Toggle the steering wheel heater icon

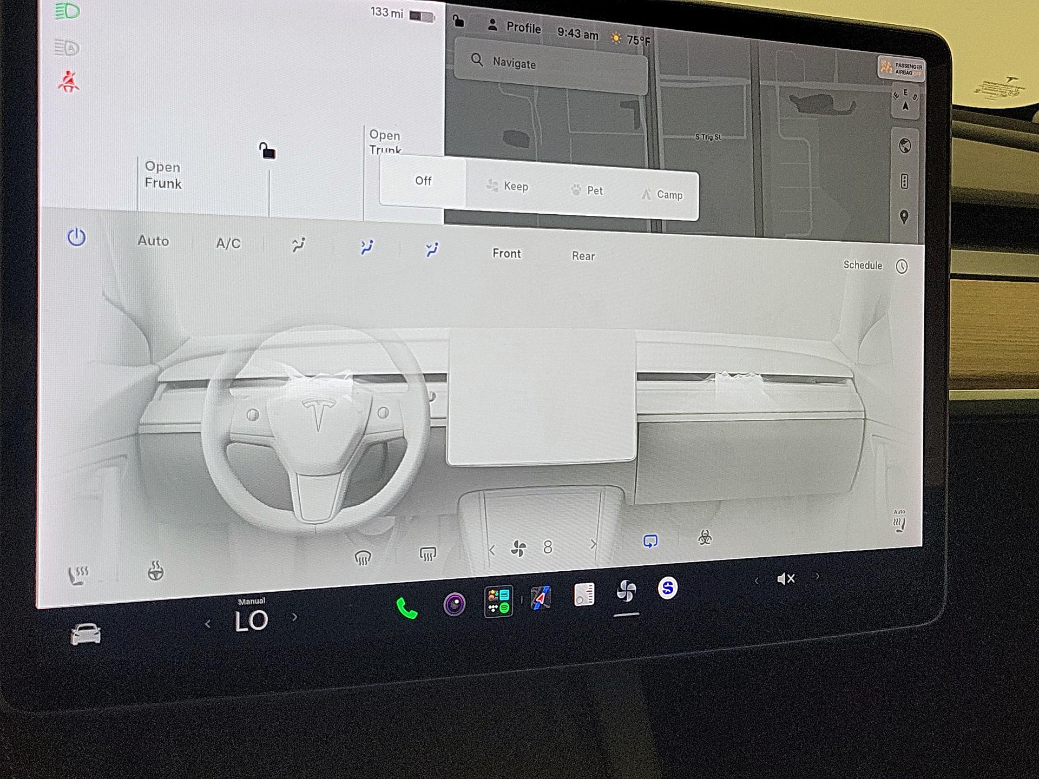pyautogui.click(x=156, y=571)
